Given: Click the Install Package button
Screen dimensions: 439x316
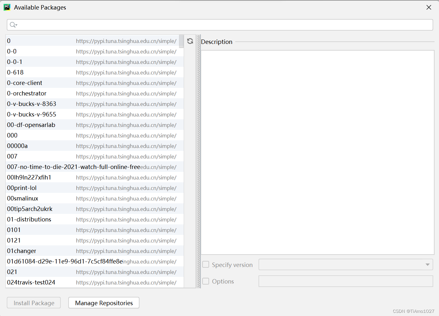Looking at the screenshot, I should (x=33, y=303).
